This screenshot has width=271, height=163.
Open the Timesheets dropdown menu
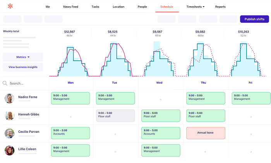(x=196, y=7)
